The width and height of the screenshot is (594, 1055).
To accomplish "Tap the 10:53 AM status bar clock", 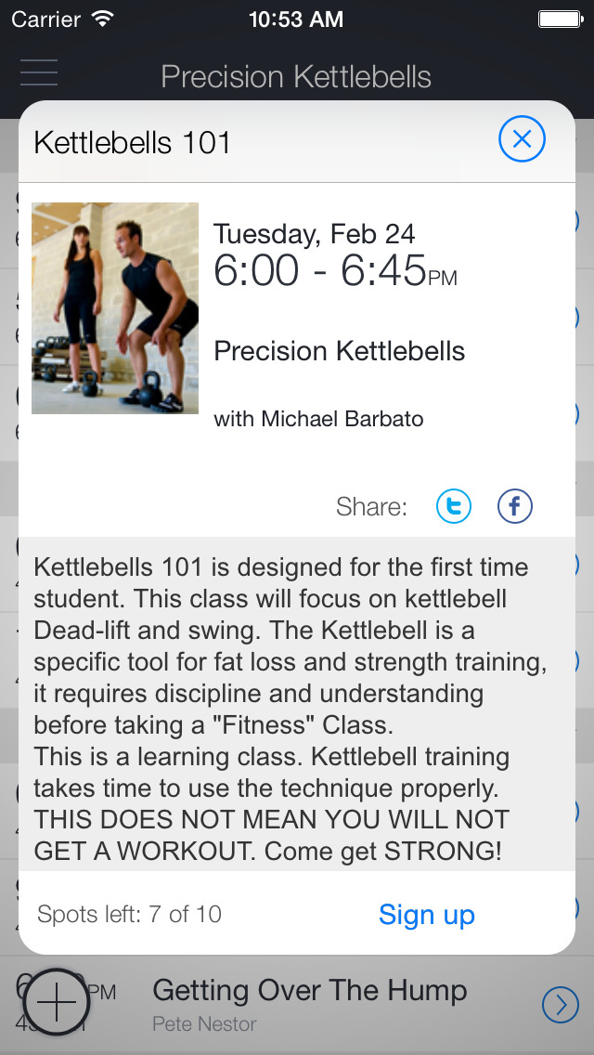I will [x=296, y=18].
